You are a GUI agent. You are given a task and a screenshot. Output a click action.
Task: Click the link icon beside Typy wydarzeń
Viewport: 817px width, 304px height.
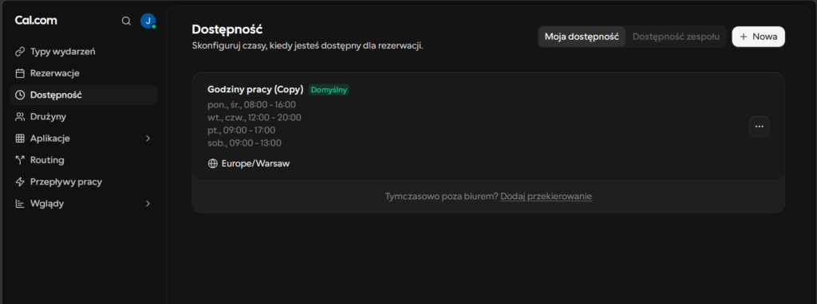pyautogui.click(x=20, y=52)
